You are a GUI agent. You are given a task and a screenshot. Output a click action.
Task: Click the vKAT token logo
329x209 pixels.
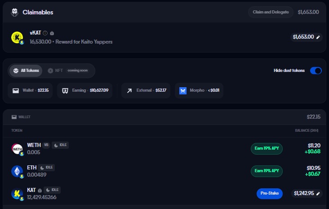17,38
